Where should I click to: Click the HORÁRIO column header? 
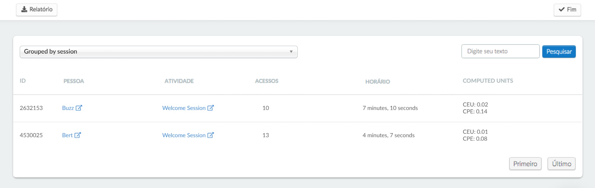pyautogui.click(x=377, y=81)
